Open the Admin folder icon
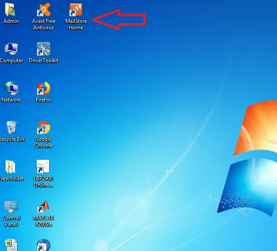Viewport: 277px width, 251px height. (x=10, y=9)
